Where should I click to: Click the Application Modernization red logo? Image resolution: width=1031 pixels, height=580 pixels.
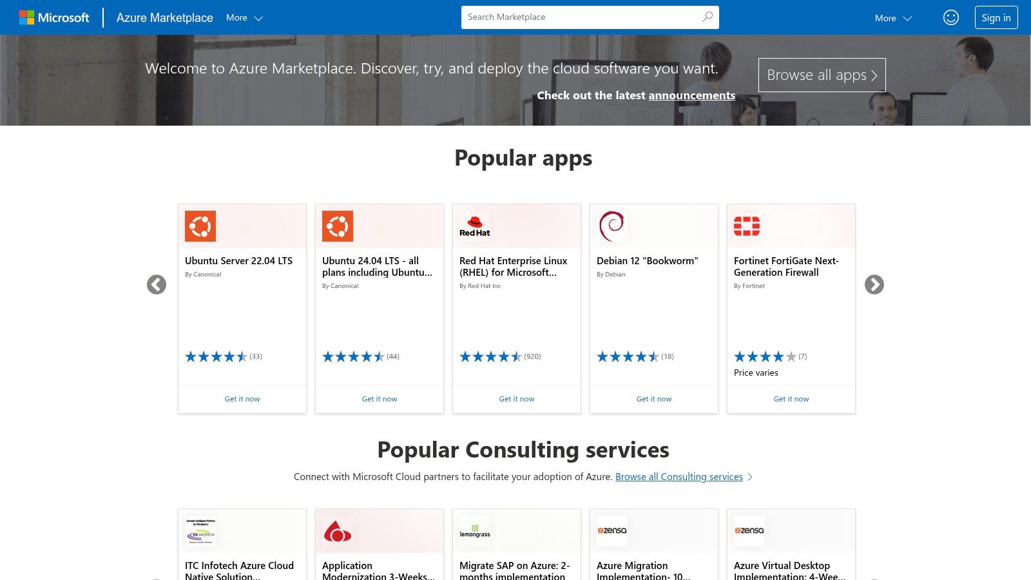coord(338,531)
